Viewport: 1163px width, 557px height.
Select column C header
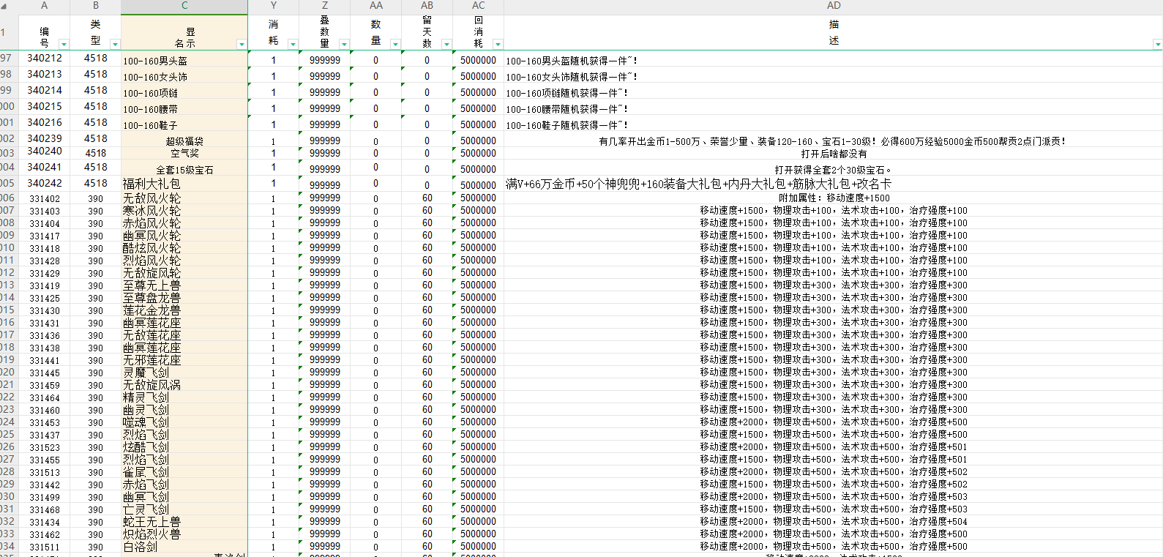coord(184,6)
